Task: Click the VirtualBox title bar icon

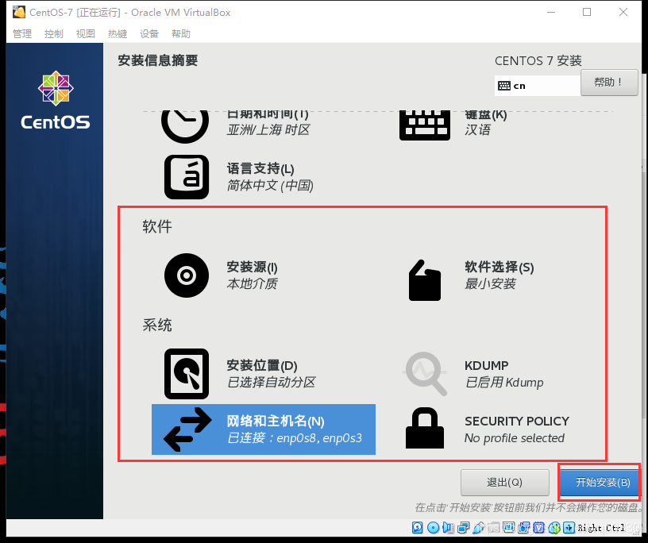Action: [18, 12]
